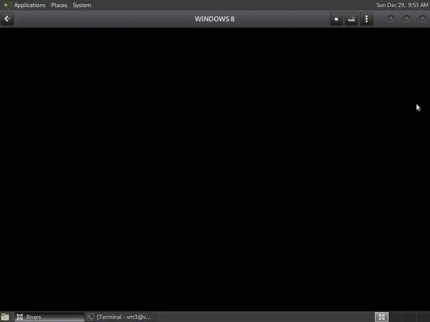
Task: Open the System menu
Action: click(82, 5)
